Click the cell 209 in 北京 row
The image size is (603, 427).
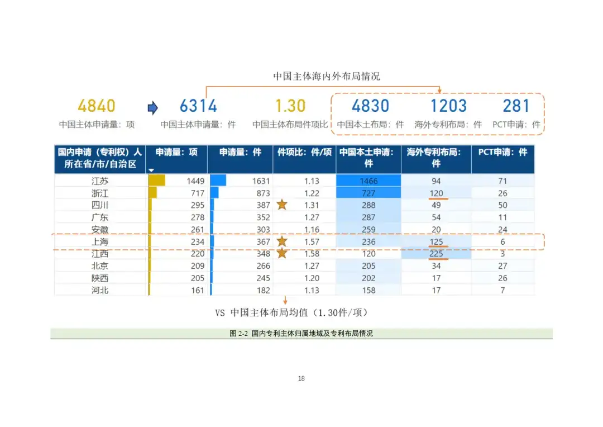pyautogui.click(x=197, y=265)
